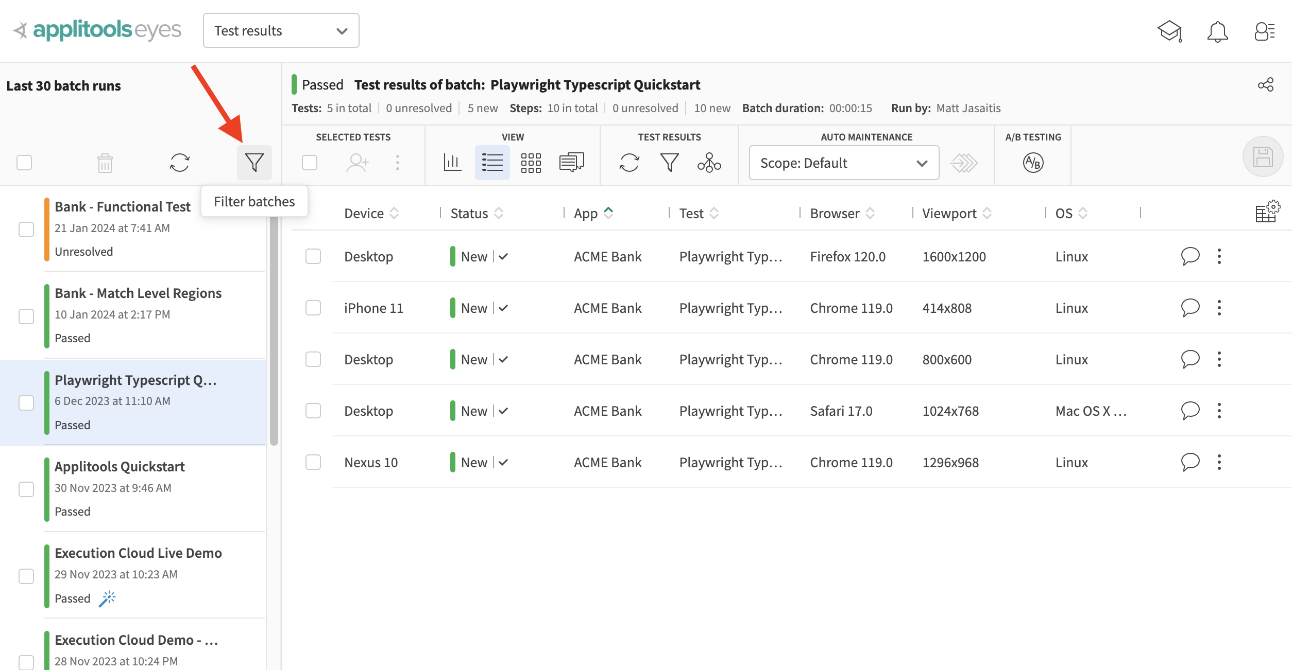
Task: Click the A/B Testing icon
Action: (x=1033, y=162)
